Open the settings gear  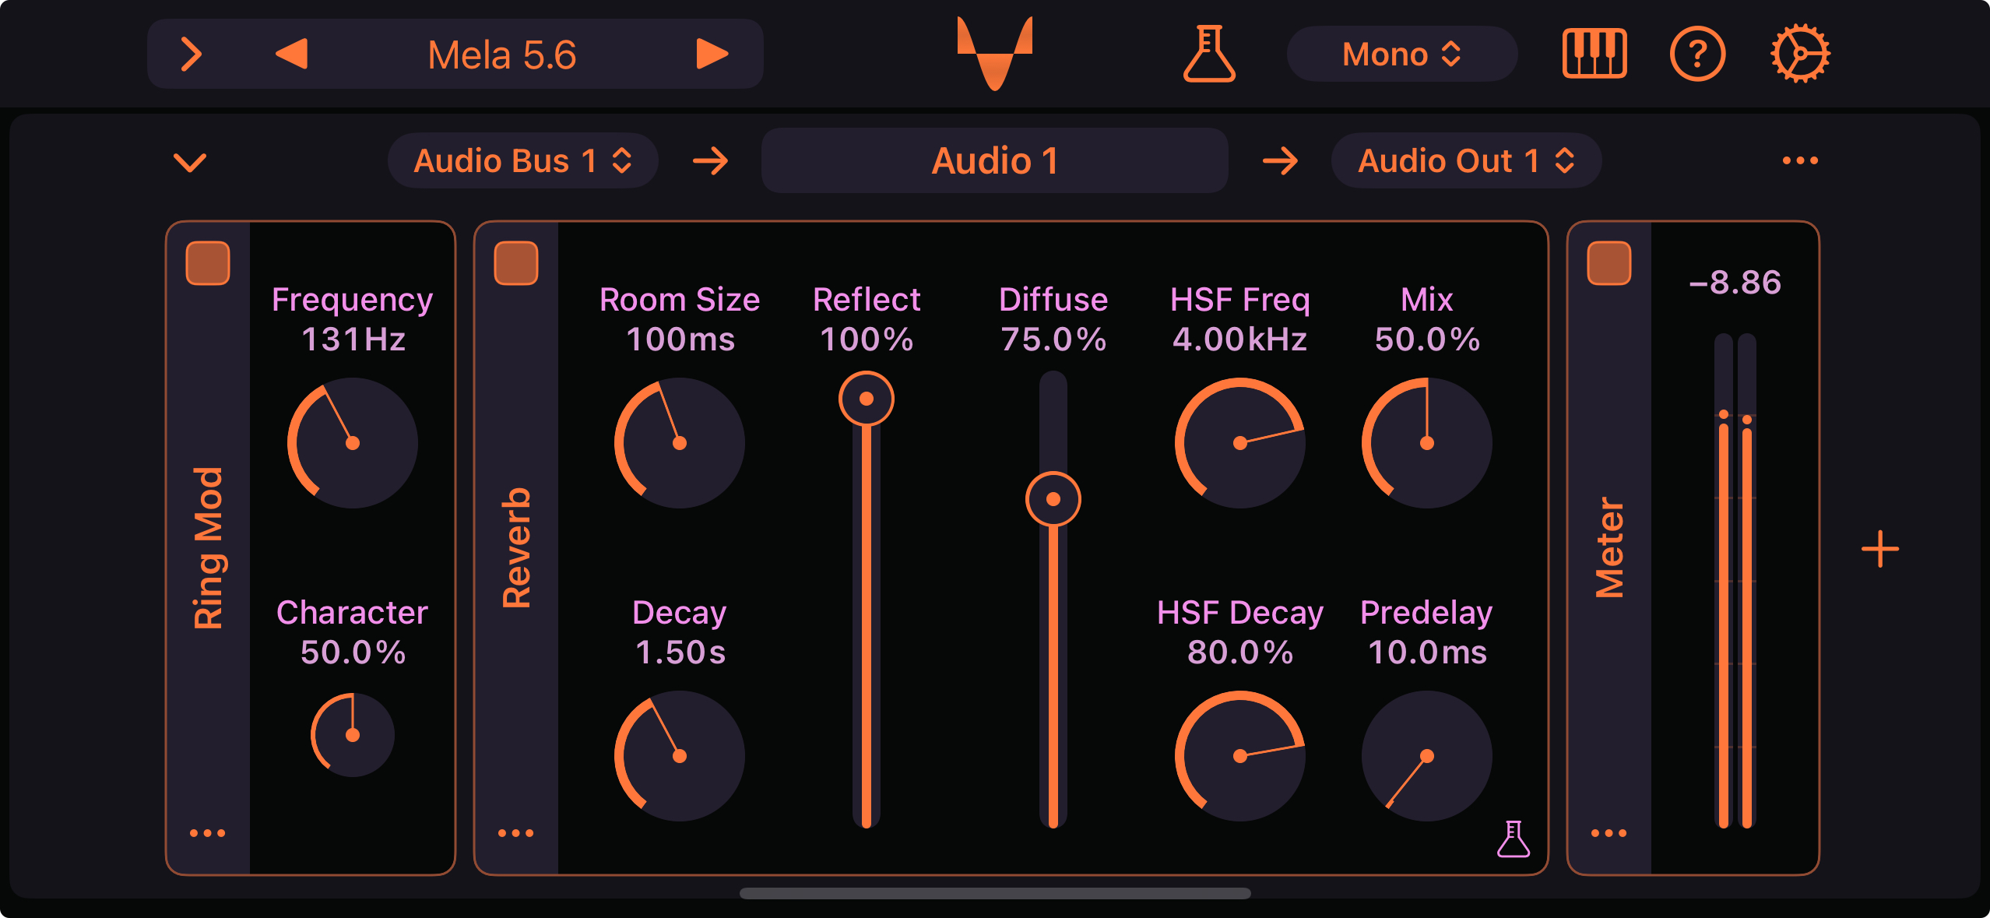(1801, 54)
